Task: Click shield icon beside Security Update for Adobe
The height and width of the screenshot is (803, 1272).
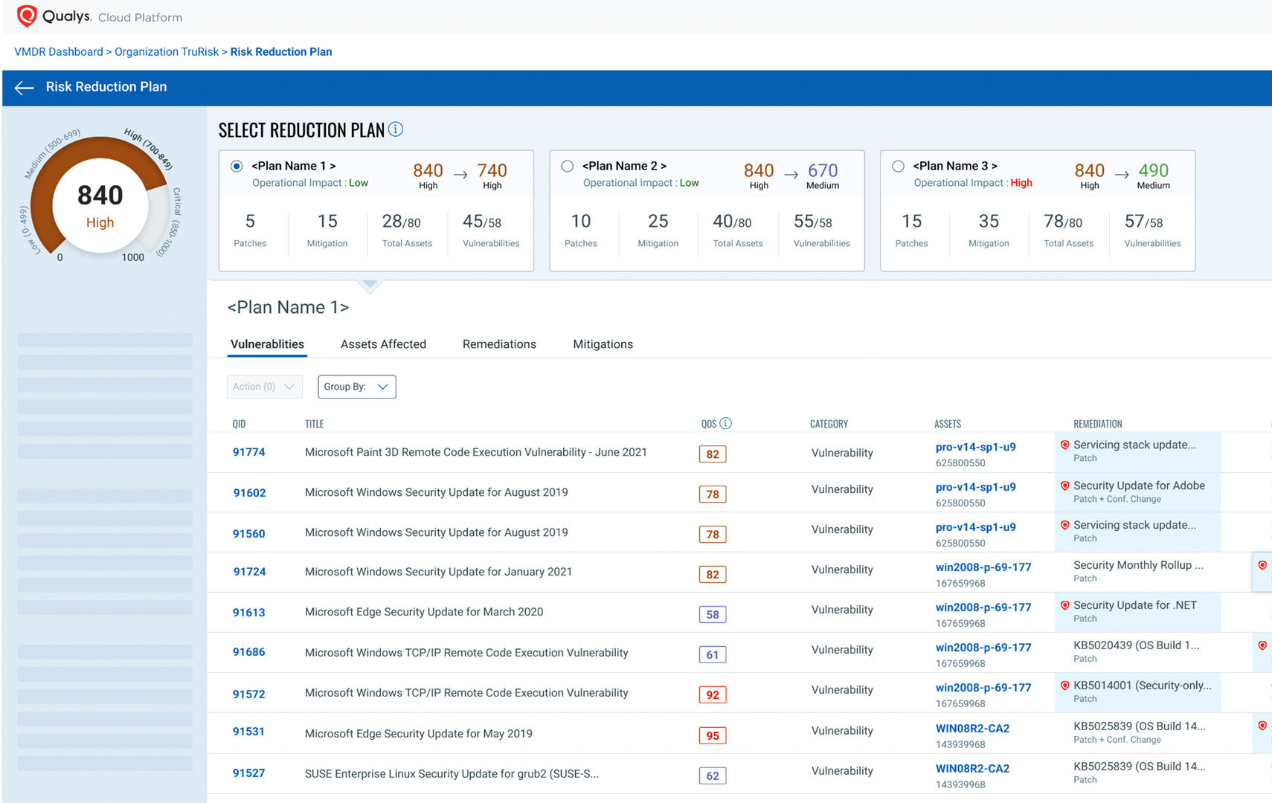Action: coord(1064,486)
